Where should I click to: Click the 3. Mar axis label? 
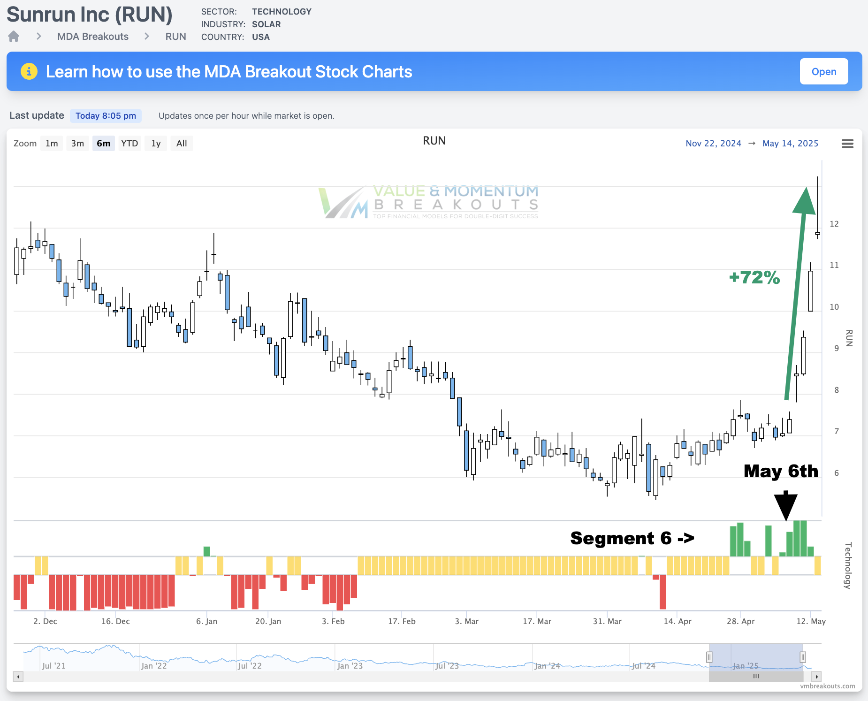[x=466, y=621]
